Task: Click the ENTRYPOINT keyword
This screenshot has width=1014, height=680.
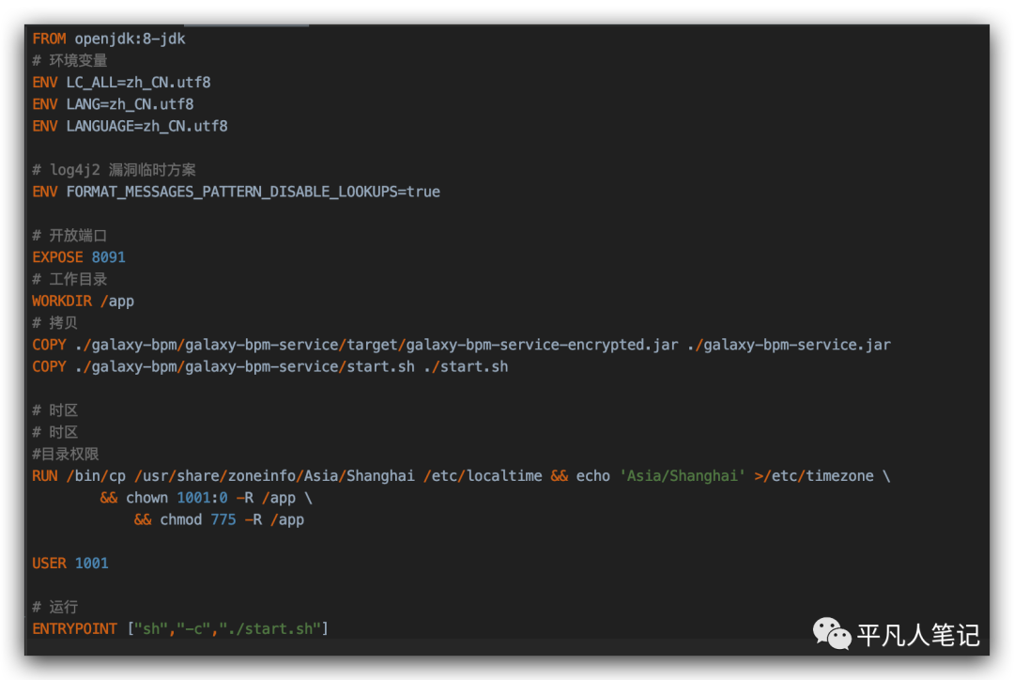Action: point(75,628)
